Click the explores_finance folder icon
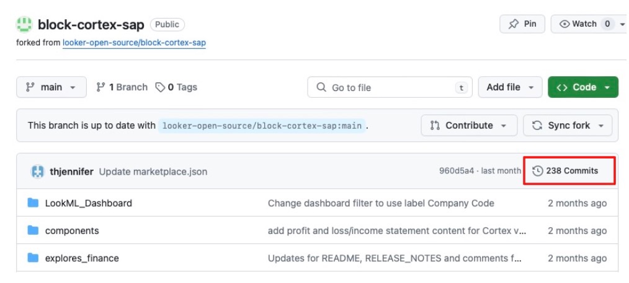Viewport: 629px width, 283px height. 33,258
